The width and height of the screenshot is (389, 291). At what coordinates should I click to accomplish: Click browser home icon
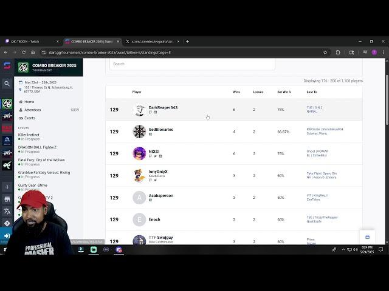(33, 53)
